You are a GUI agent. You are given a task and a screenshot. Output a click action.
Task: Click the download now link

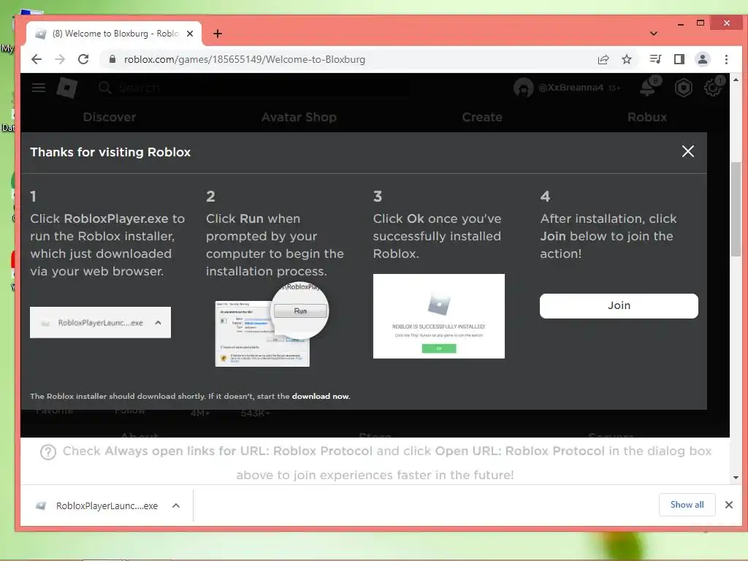tap(321, 396)
